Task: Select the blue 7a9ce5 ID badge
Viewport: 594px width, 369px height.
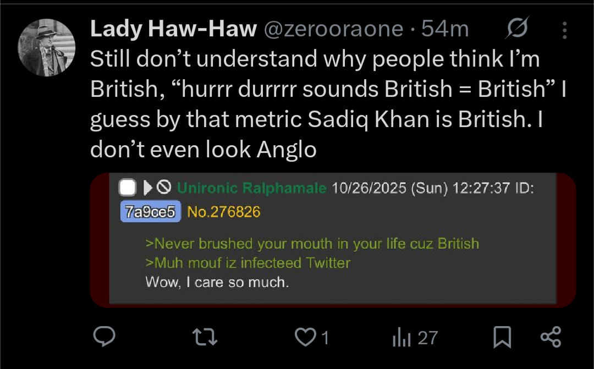Action: pyautogui.click(x=150, y=212)
